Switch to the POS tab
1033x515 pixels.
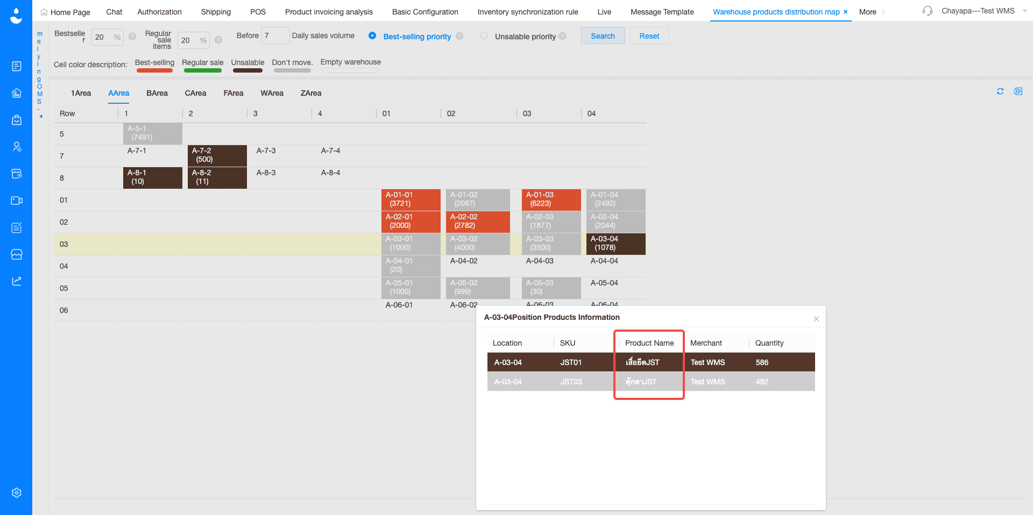(x=258, y=12)
